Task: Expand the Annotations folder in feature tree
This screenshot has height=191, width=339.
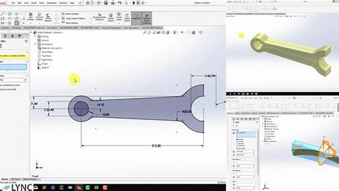Action: [35, 44]
